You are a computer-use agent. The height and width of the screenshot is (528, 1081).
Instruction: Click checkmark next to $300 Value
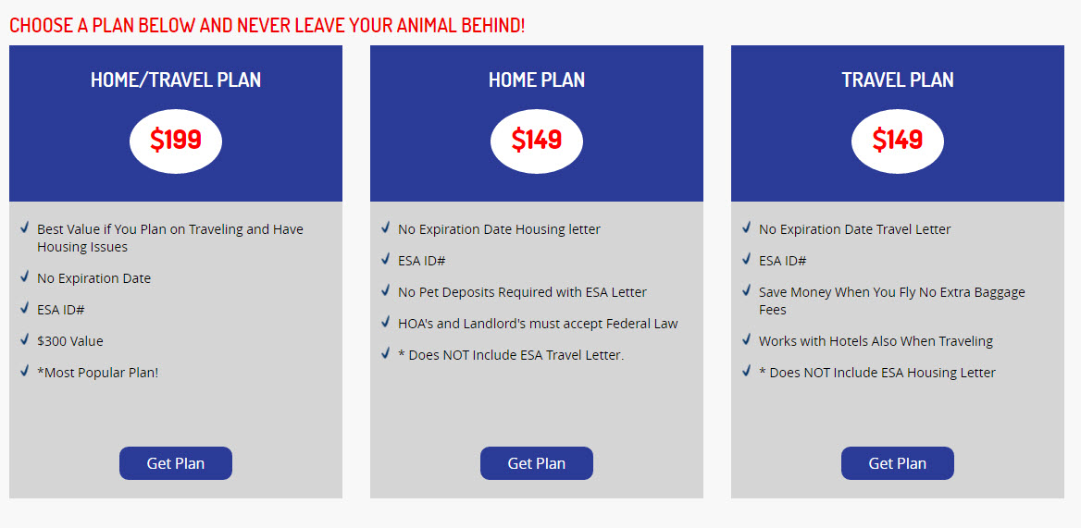pyautogui.click(x=25, y=339)
